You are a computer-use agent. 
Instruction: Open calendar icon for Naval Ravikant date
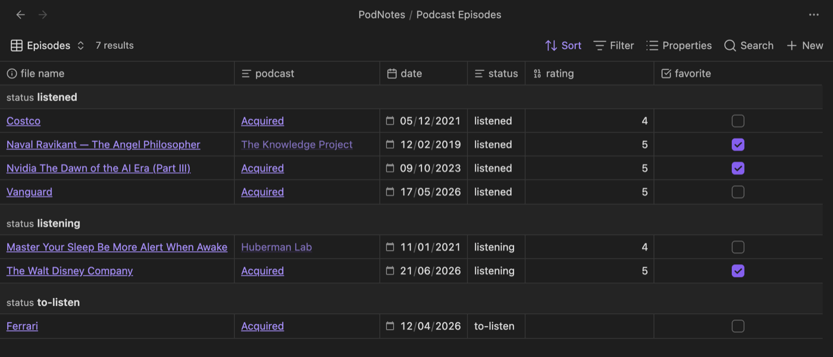tap(390, 145)
